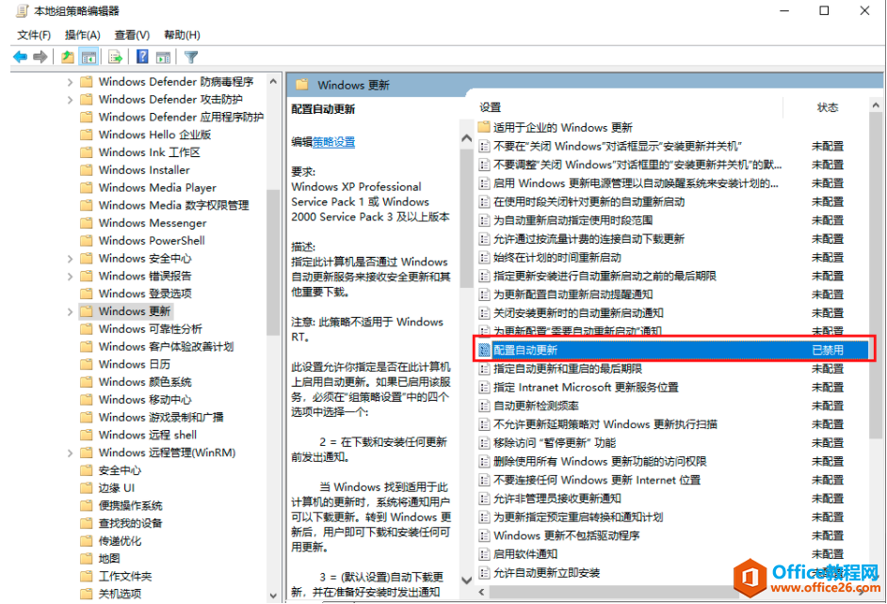Select Windows 登录选项 in tree
The height and width of the screenshot is (604, 887).
145,294
